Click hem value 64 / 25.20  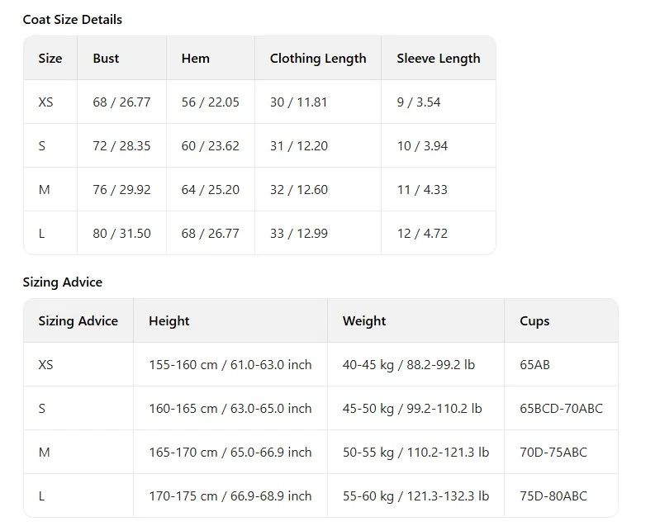(210, 189)
